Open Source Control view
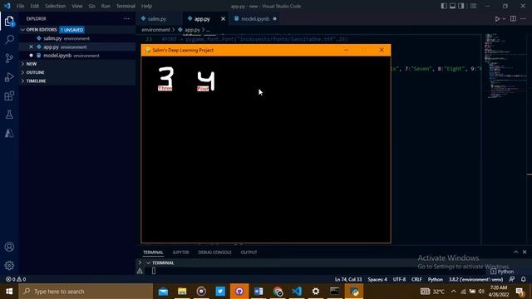The width and height of the screenshot is (532, 299). pyautogui.click(x=9, y=58)
